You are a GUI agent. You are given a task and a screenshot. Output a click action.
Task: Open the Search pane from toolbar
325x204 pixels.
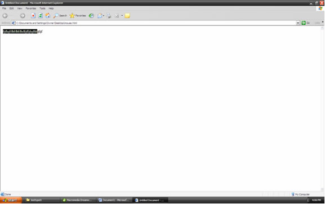60,16
